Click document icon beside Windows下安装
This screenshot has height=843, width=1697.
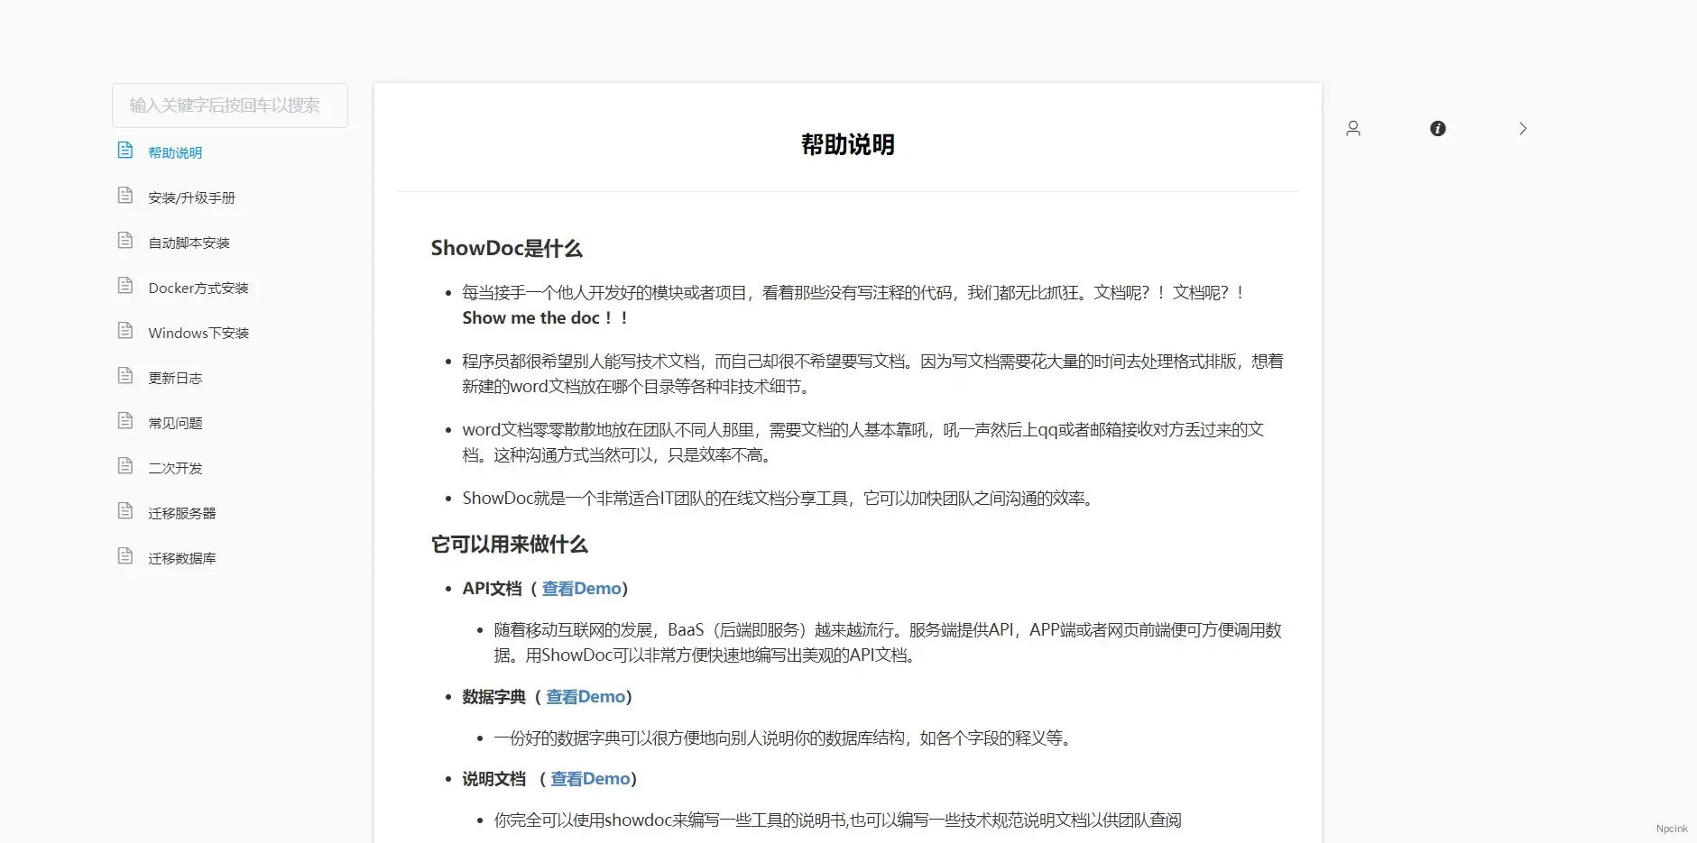[125, 331]
